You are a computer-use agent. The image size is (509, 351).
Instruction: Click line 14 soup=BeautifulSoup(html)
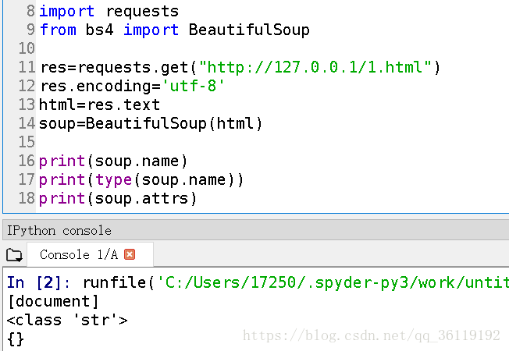[x=151, y=123]
